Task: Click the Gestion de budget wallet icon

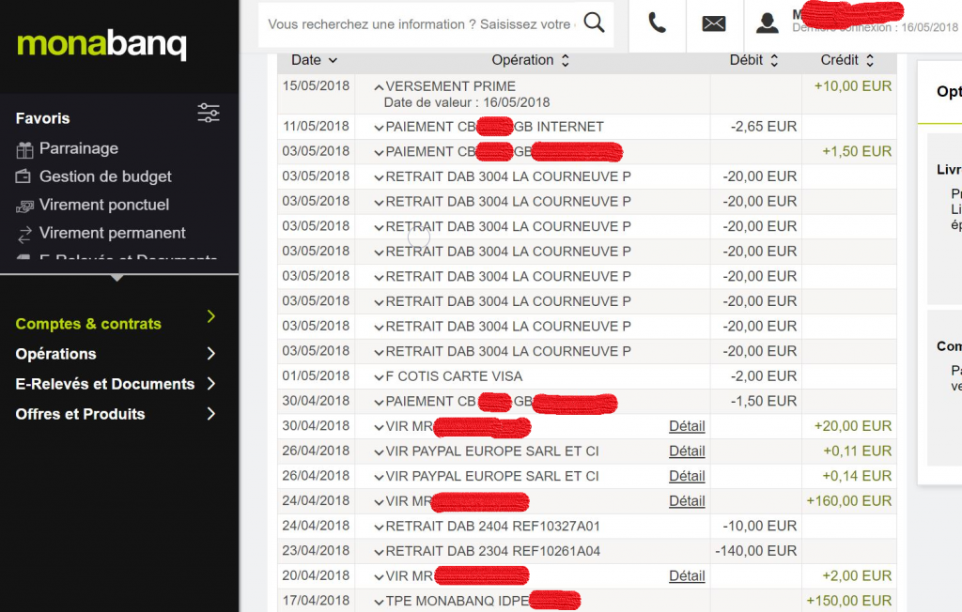Action: click(23, 176)
